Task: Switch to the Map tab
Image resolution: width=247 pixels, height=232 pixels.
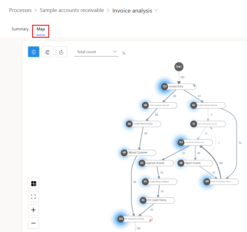Action: (x=41, y=29)
